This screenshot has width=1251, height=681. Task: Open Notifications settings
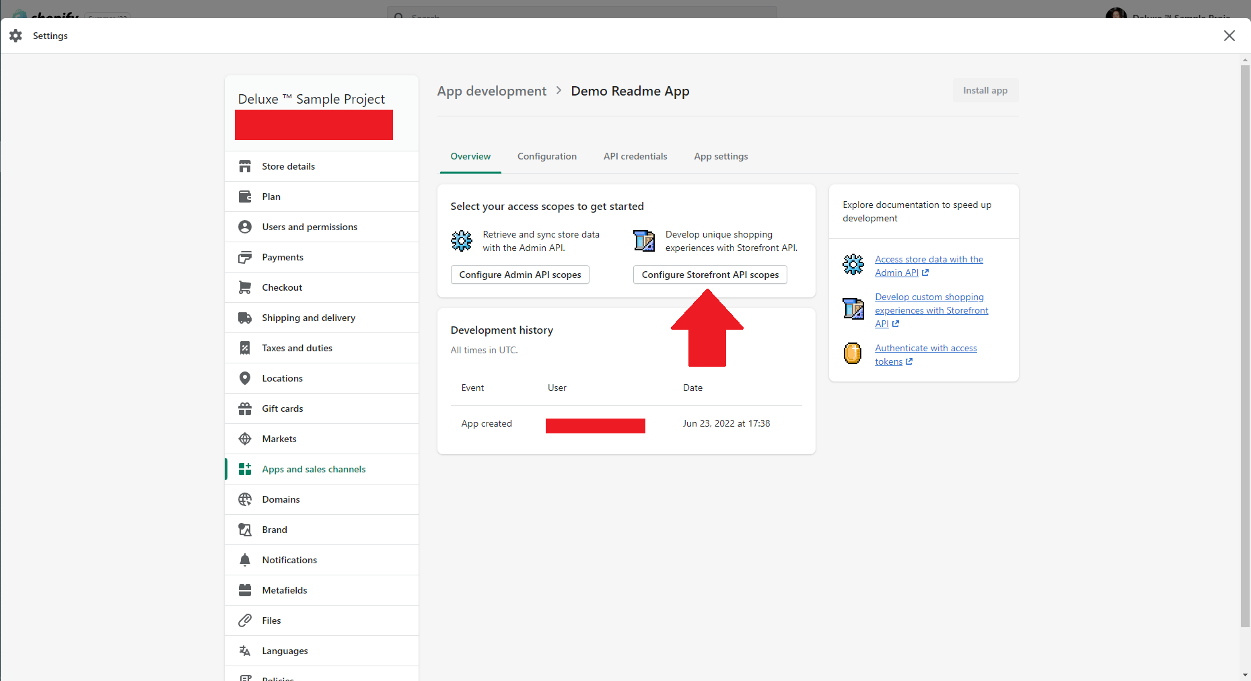[322, 560]
